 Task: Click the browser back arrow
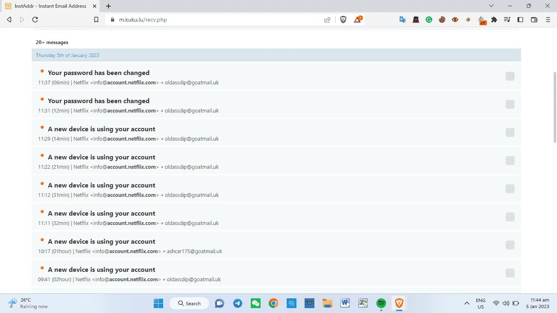pyautogui.click(x=9, y=20)
